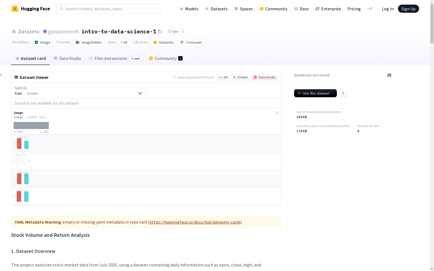Viewport: 434px width, 271px height.
Task: Open the Auto-converted link
Action: point(189,77)
